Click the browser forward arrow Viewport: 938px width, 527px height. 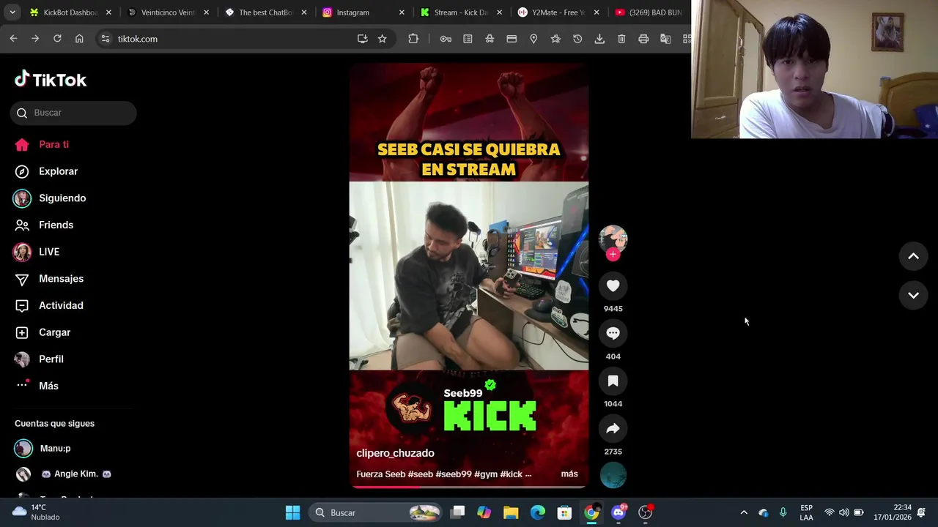[35, 39]
